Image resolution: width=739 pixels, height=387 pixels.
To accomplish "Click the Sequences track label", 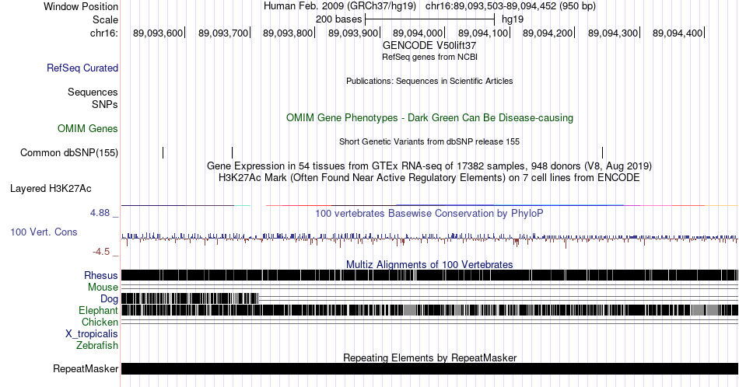I will click(93, 92).
